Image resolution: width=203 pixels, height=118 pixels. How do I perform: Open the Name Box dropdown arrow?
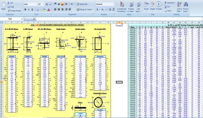(x=22, y=19)
